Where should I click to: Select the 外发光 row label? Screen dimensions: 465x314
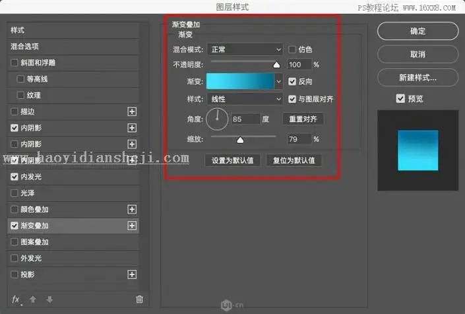[31, 258]
